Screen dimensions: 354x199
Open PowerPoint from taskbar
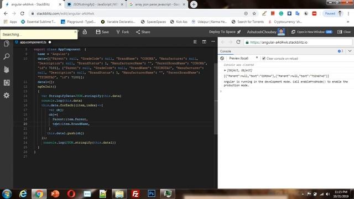(x=55, y=194)
